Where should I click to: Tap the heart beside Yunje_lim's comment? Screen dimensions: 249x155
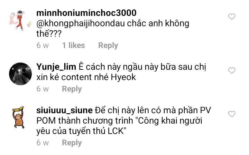click(232, 70)
